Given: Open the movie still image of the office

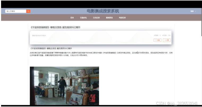Looking at the screenshot, I should [65, 86].
